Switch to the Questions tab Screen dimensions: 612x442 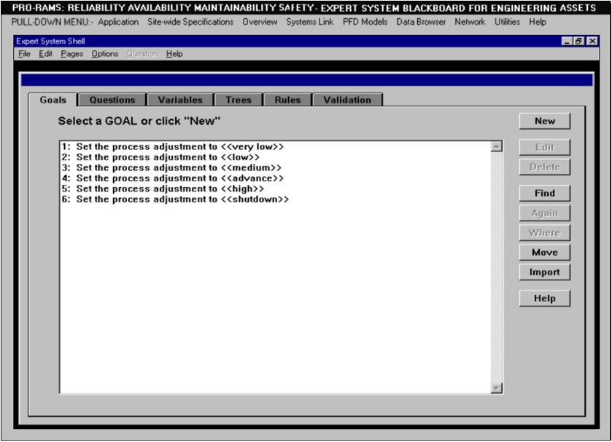[x=112, y=100]
